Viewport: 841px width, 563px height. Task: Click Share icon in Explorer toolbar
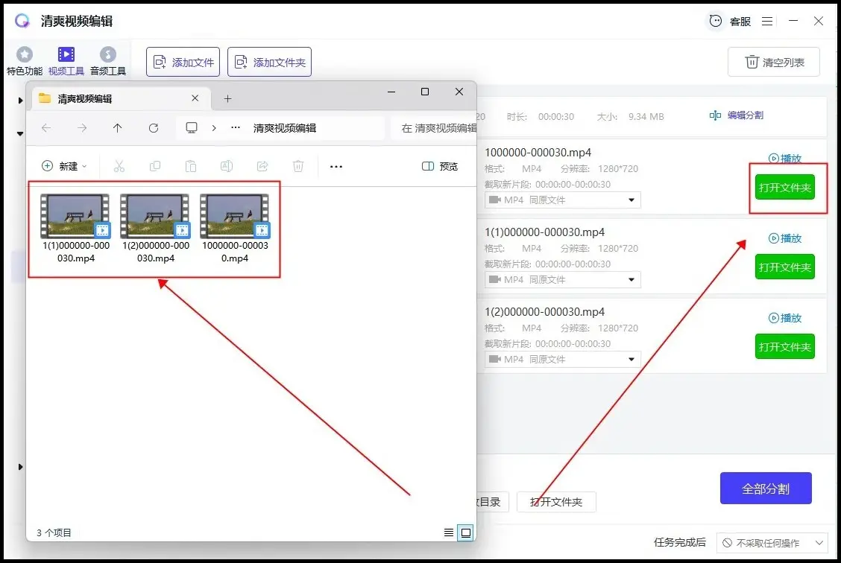point(262,166)
